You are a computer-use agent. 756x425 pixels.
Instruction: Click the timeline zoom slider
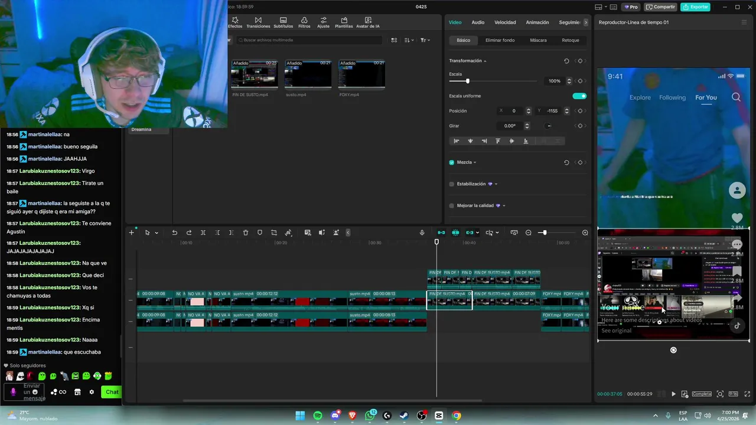click(558, 233)
